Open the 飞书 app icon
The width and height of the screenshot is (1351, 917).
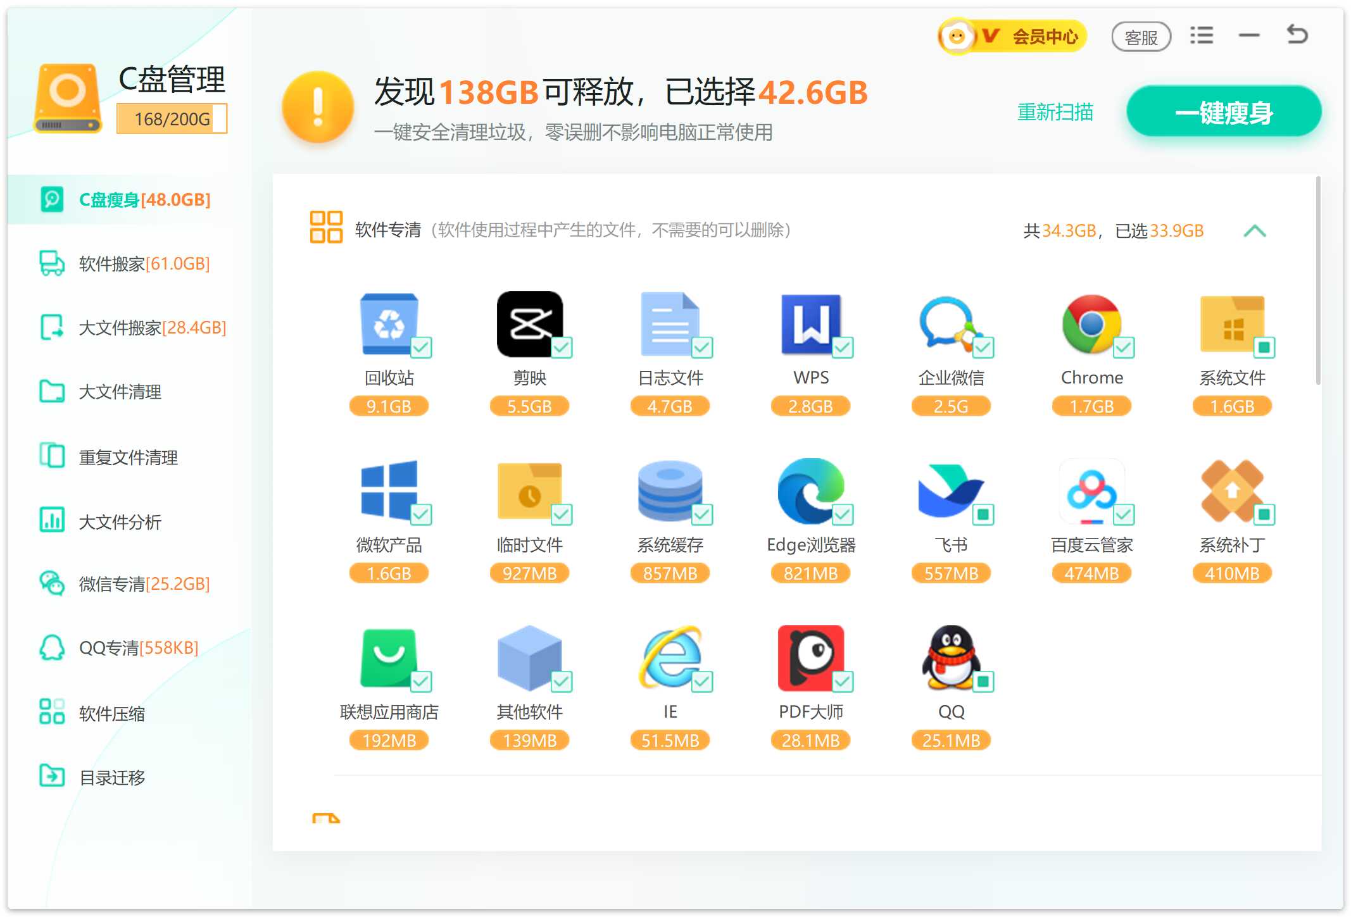click(x=951, y=491)
